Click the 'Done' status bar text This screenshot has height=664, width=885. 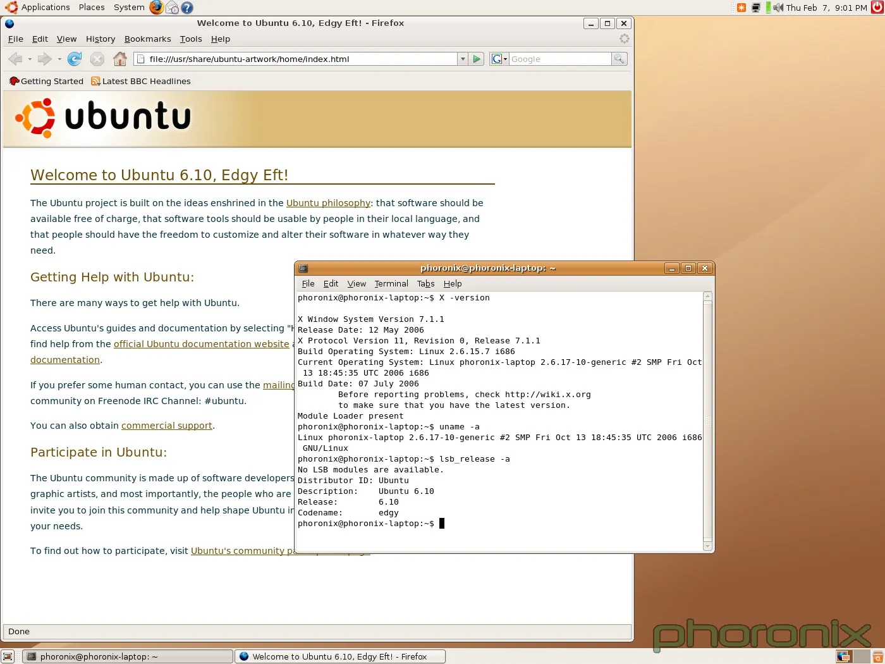(19, 631)
